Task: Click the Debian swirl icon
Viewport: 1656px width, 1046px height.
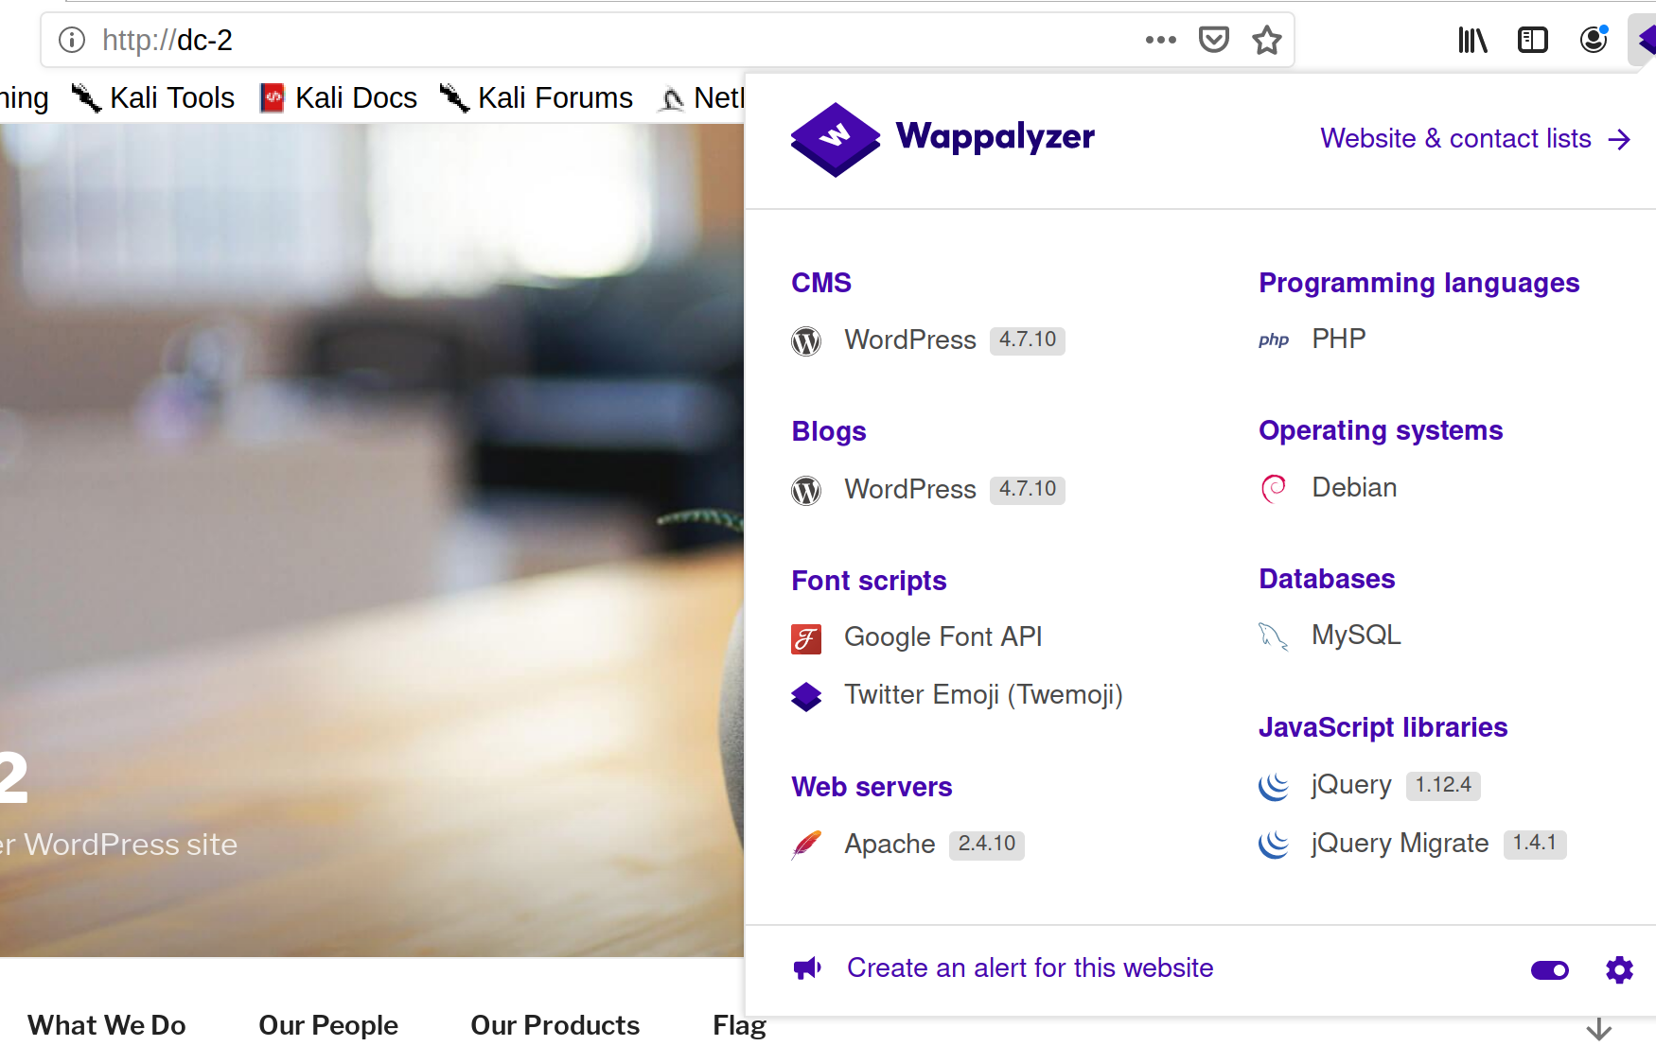Action: (x=1274, y=488)
